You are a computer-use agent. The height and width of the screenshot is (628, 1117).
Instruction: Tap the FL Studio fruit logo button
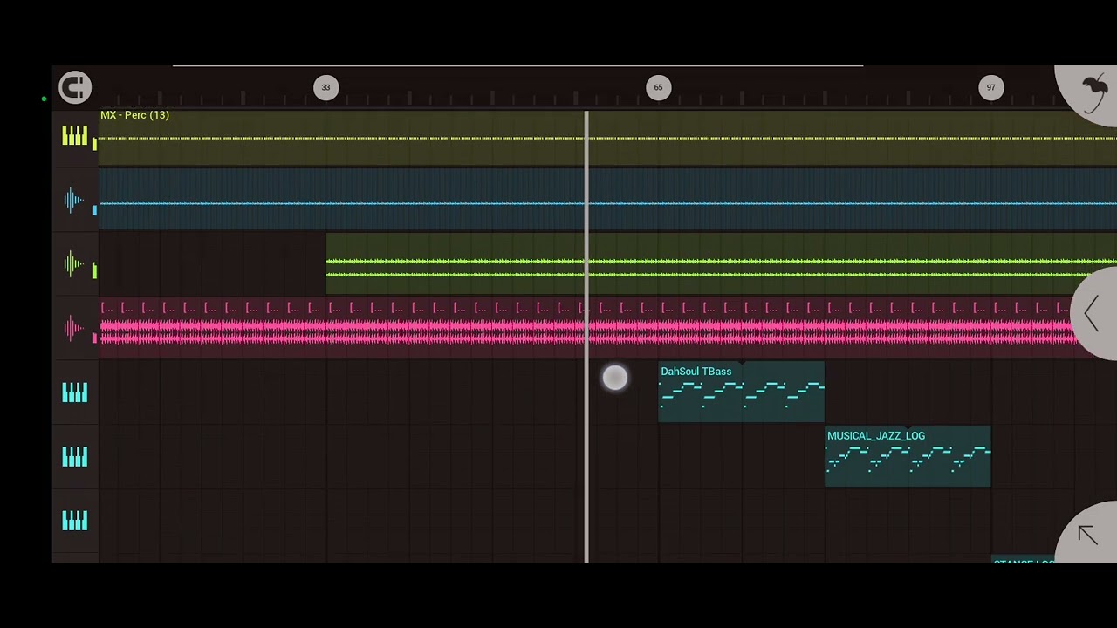pos(1091,91)
